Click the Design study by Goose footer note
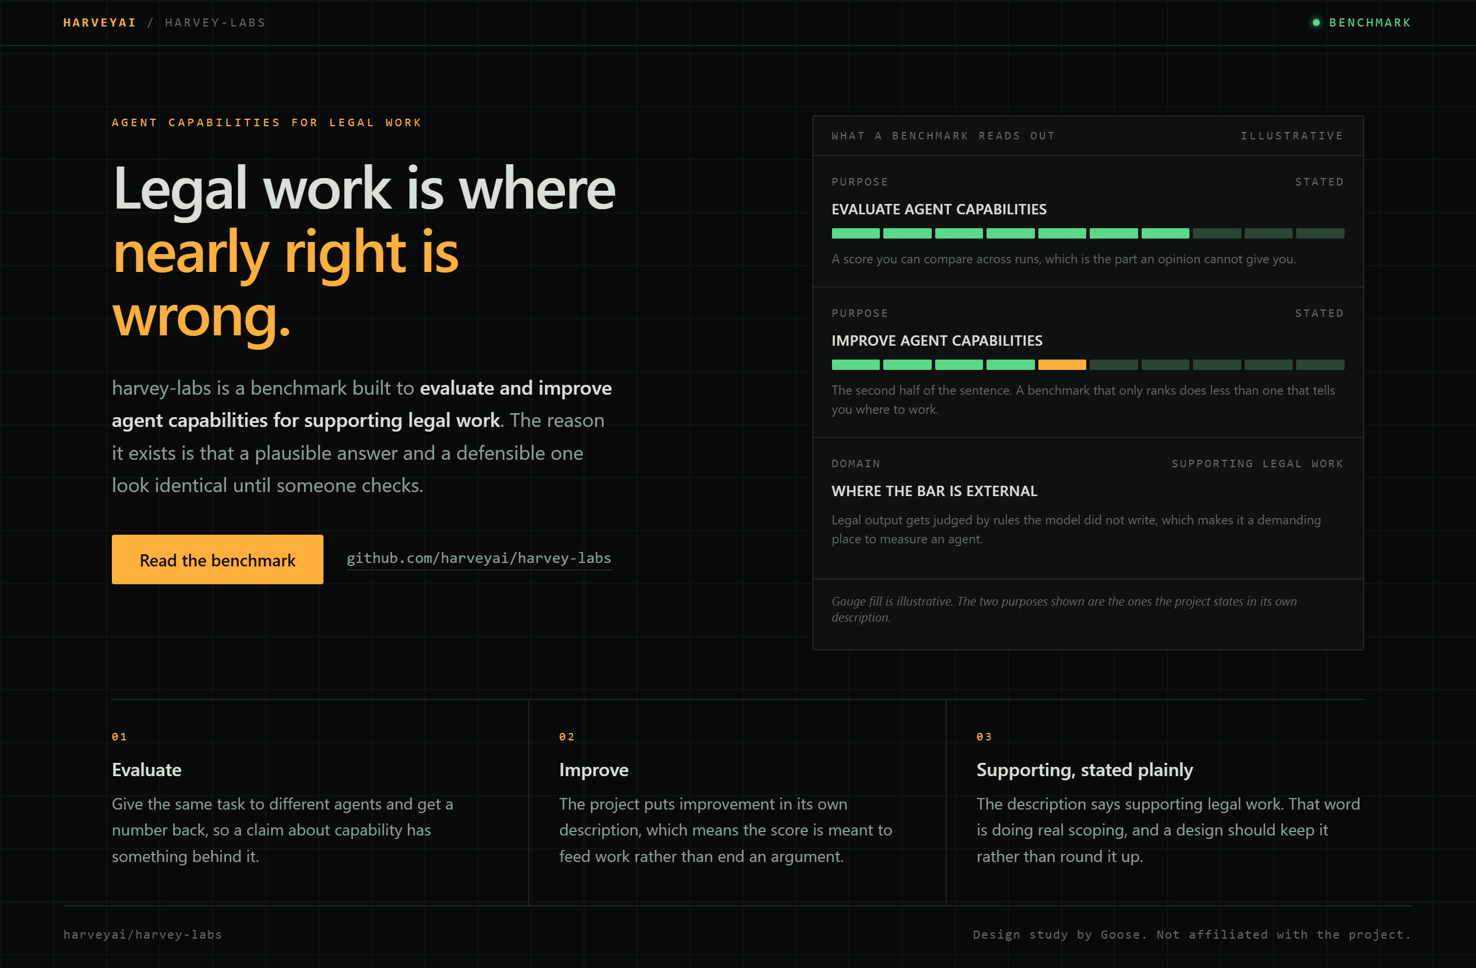This screenshot has height=968, width=1476. [1192, 935]
